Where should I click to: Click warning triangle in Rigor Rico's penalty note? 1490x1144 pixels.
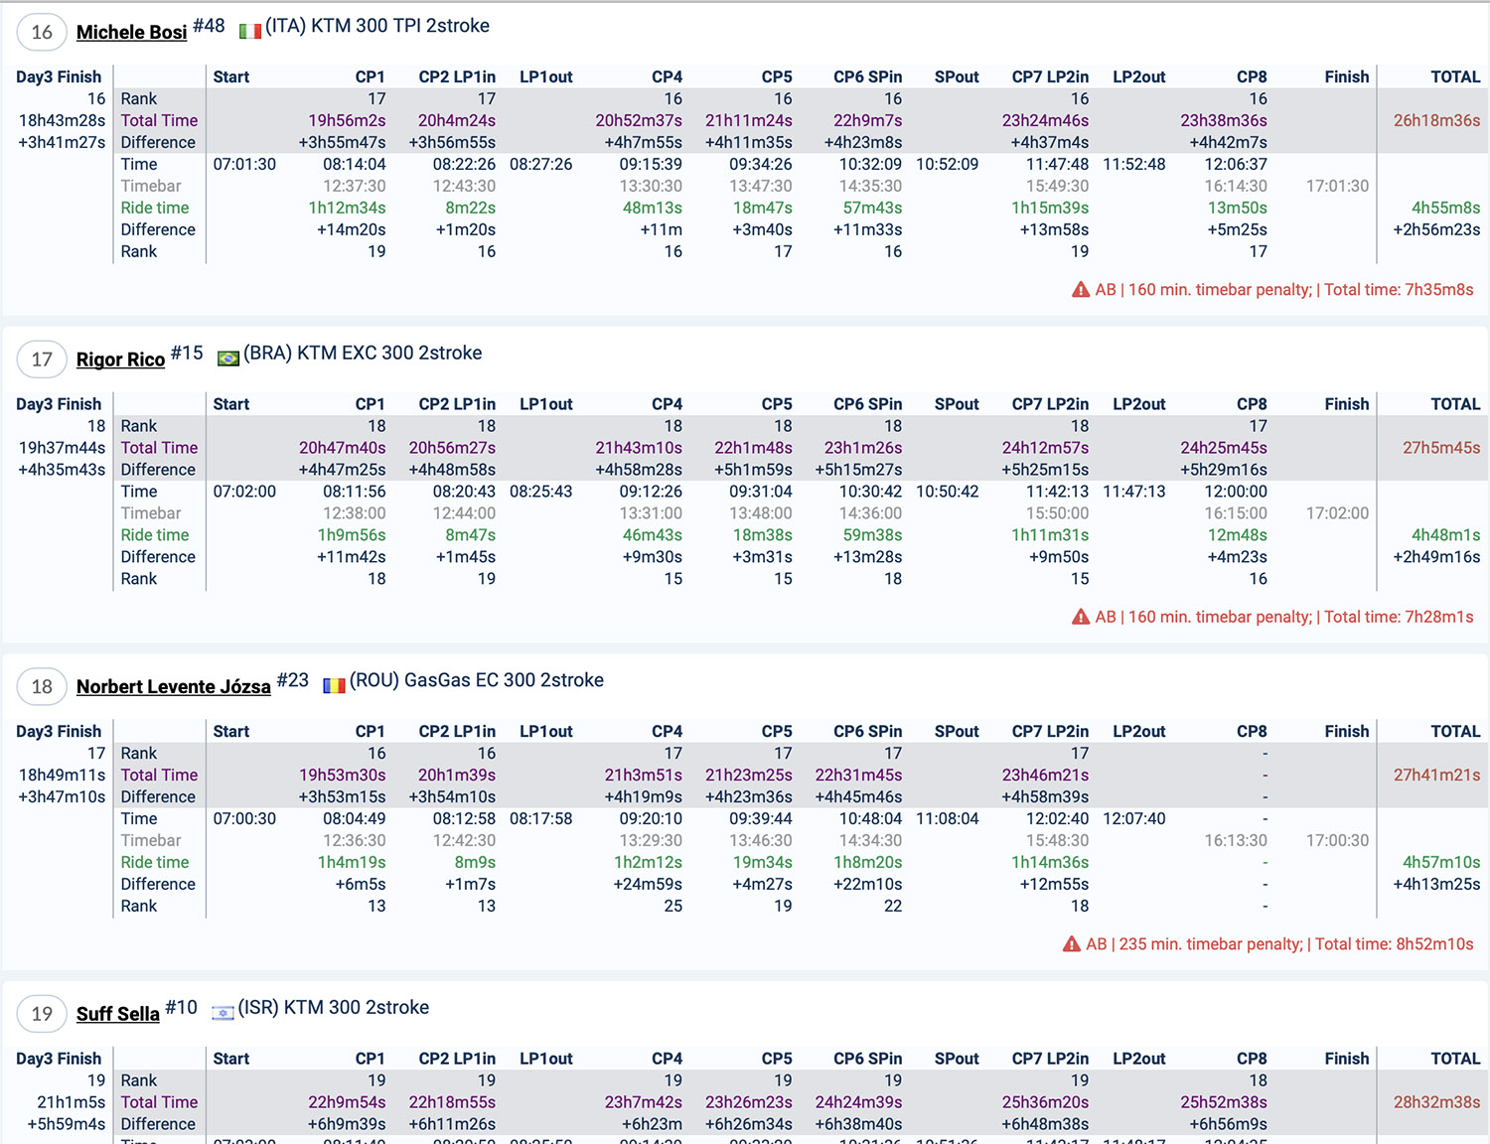pyautogui.click(x=1081, y=617)
